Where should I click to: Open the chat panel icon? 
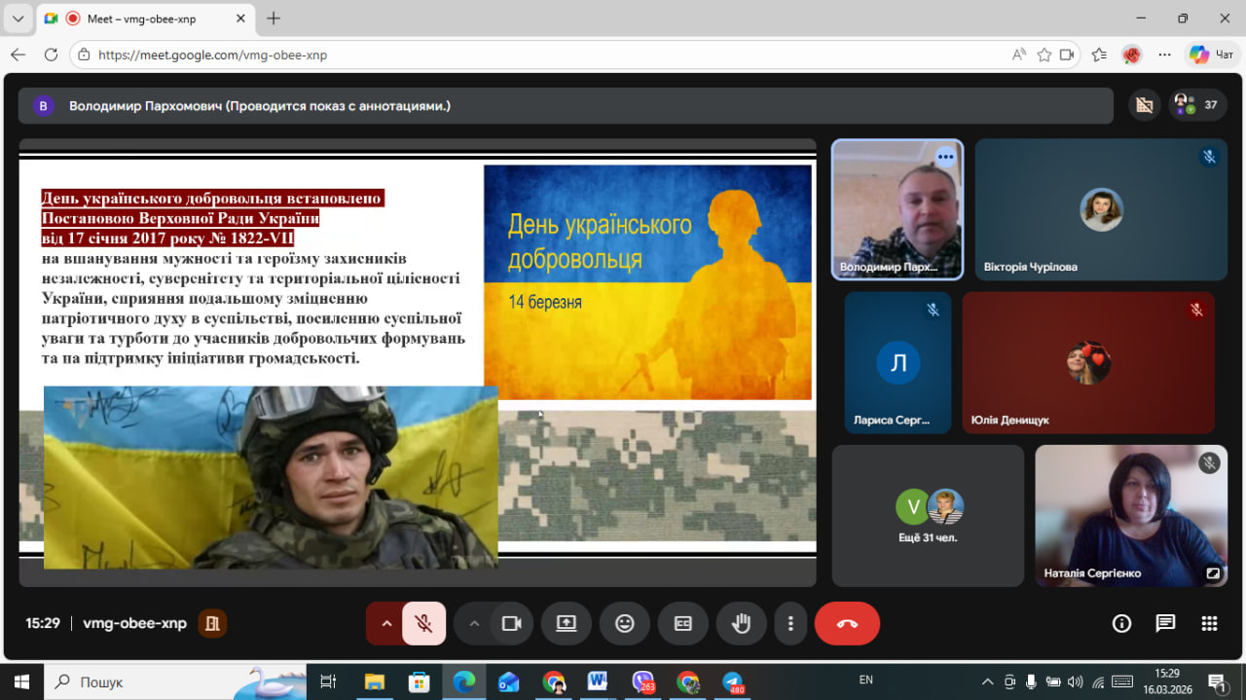(x=1165, y=624)
